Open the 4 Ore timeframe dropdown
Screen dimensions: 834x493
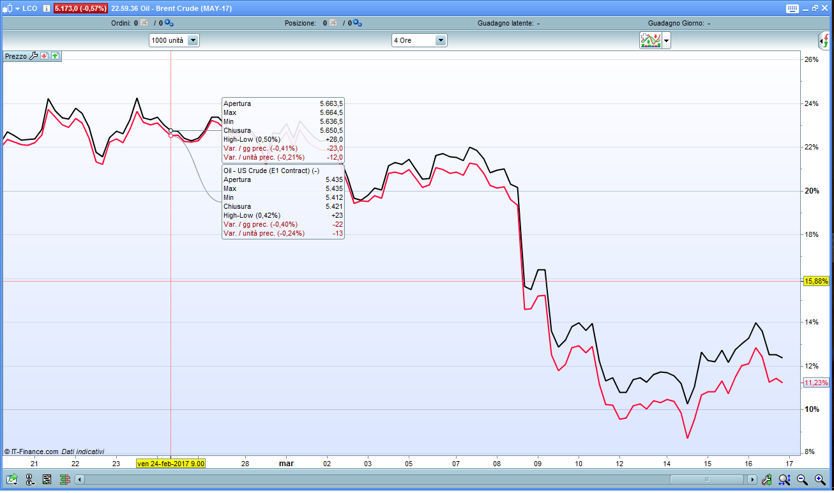pyautogui.click(x=420, y=40)
